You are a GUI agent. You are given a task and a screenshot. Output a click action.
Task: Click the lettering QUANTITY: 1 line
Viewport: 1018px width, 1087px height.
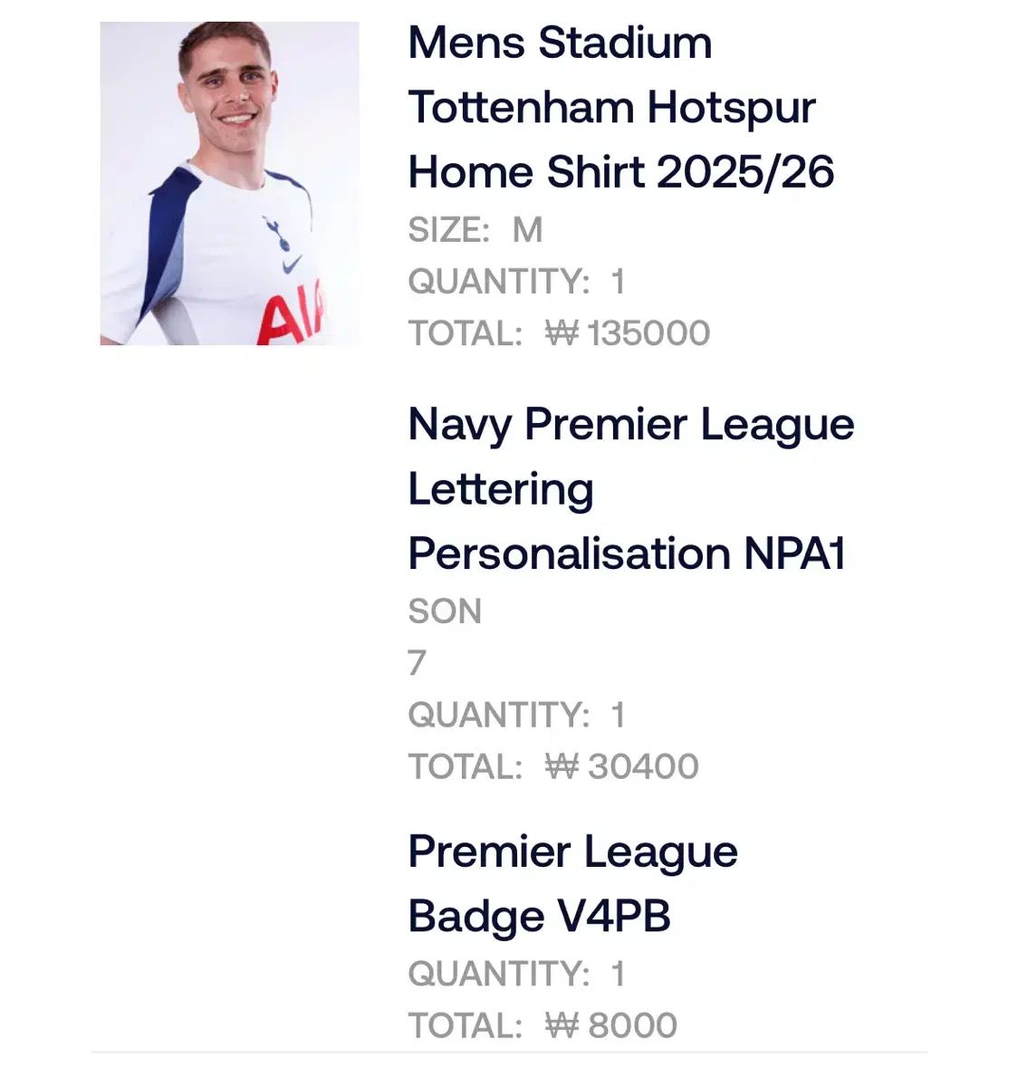tap(517, 716)
